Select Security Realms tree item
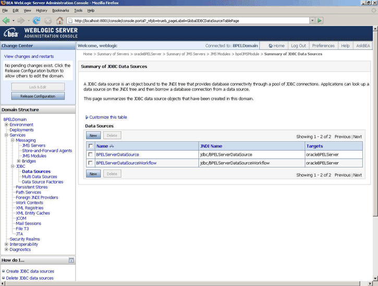 click(x=25, y=239)
